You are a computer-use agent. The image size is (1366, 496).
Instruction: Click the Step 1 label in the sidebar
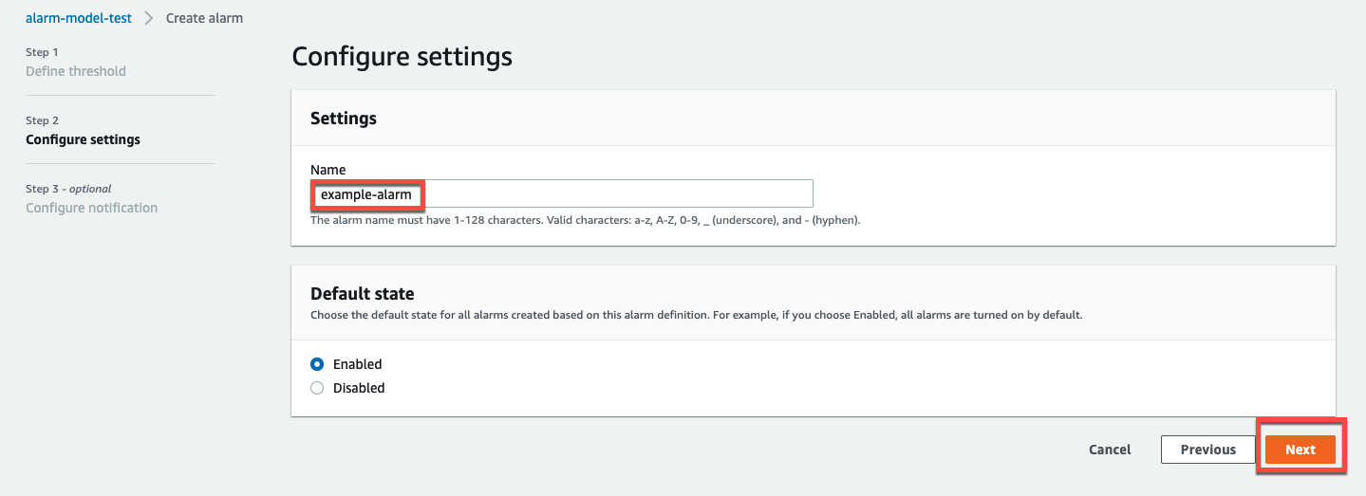pyautogui.click(x=42, y=52)
